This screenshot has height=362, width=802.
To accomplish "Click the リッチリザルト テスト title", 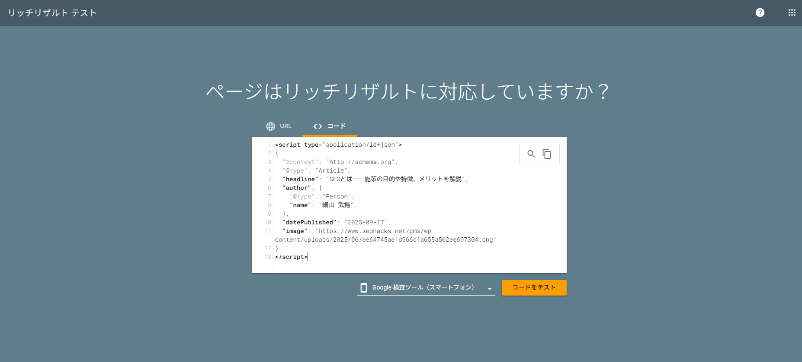I will click(52, 13).
